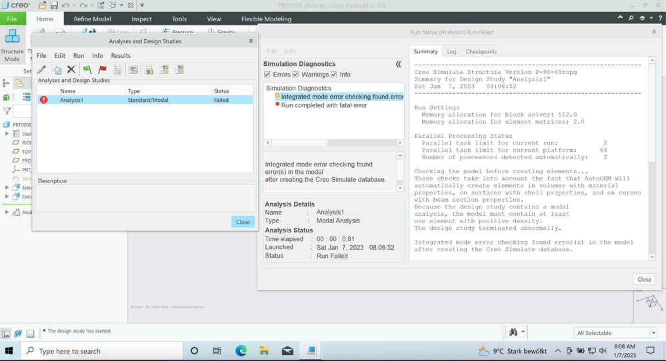The height and width of the screenshot is (361, 666).
Task: Click the pencil edit study icon
Action: [41, 69]
